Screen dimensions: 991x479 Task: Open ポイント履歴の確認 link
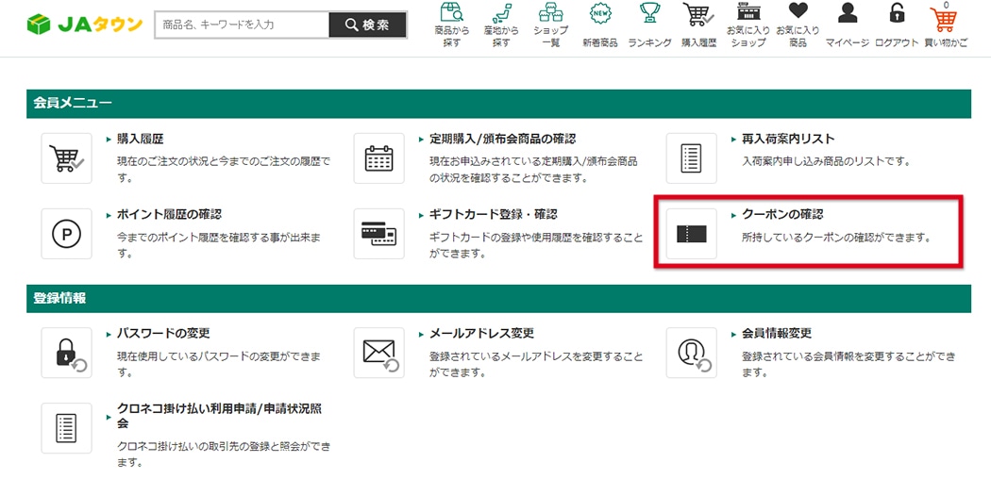169,215
